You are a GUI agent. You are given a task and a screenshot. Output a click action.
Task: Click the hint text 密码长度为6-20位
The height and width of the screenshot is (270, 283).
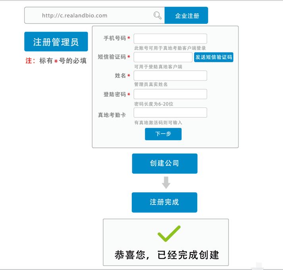[154, 104]
